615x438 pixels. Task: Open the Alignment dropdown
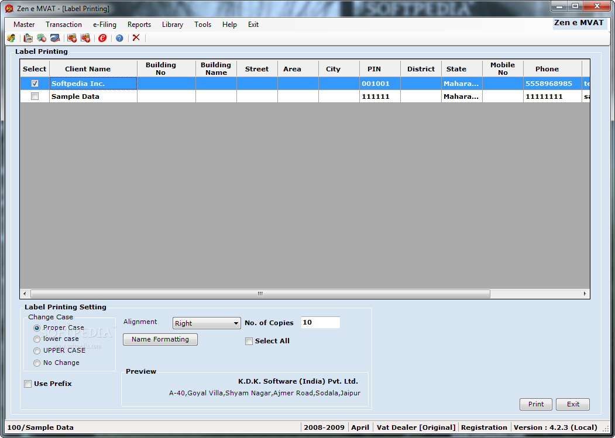207,323
